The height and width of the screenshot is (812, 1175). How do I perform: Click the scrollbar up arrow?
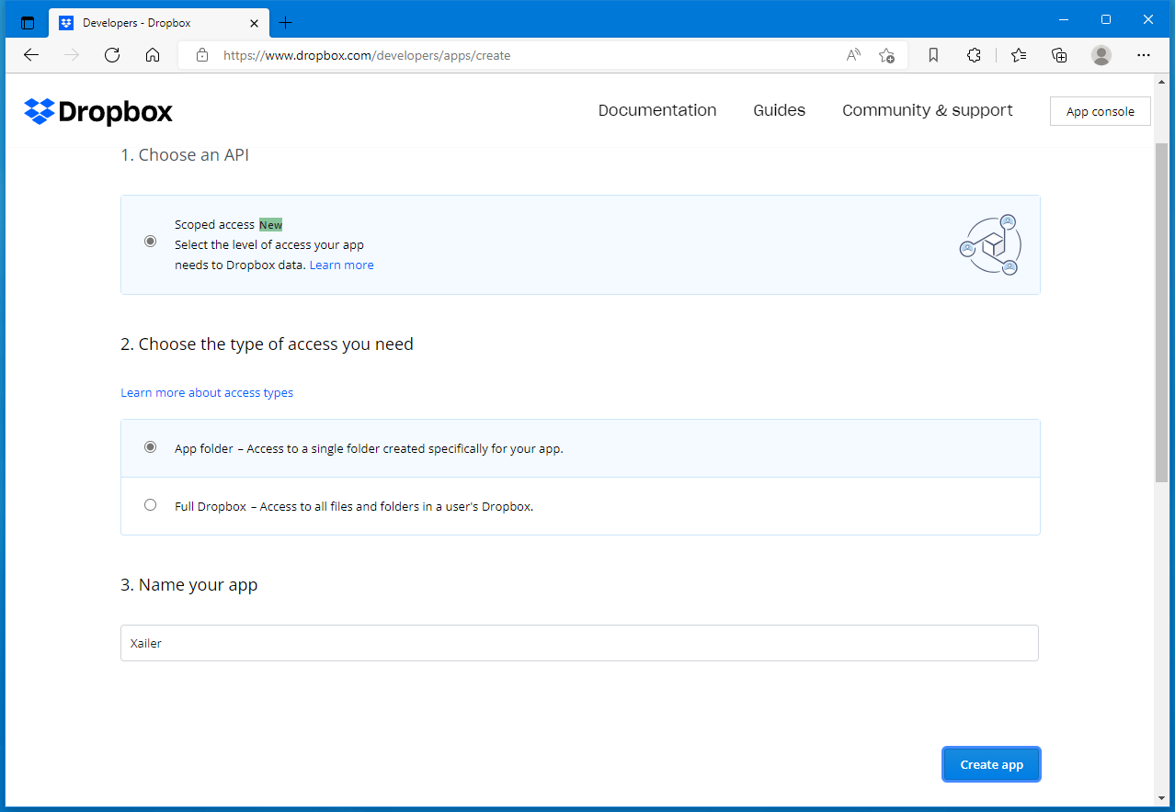coord(1162,83)
